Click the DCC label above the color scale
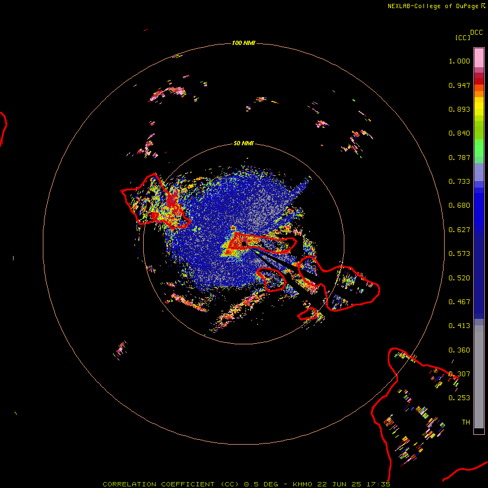The image size is (488, 488). 476,33
